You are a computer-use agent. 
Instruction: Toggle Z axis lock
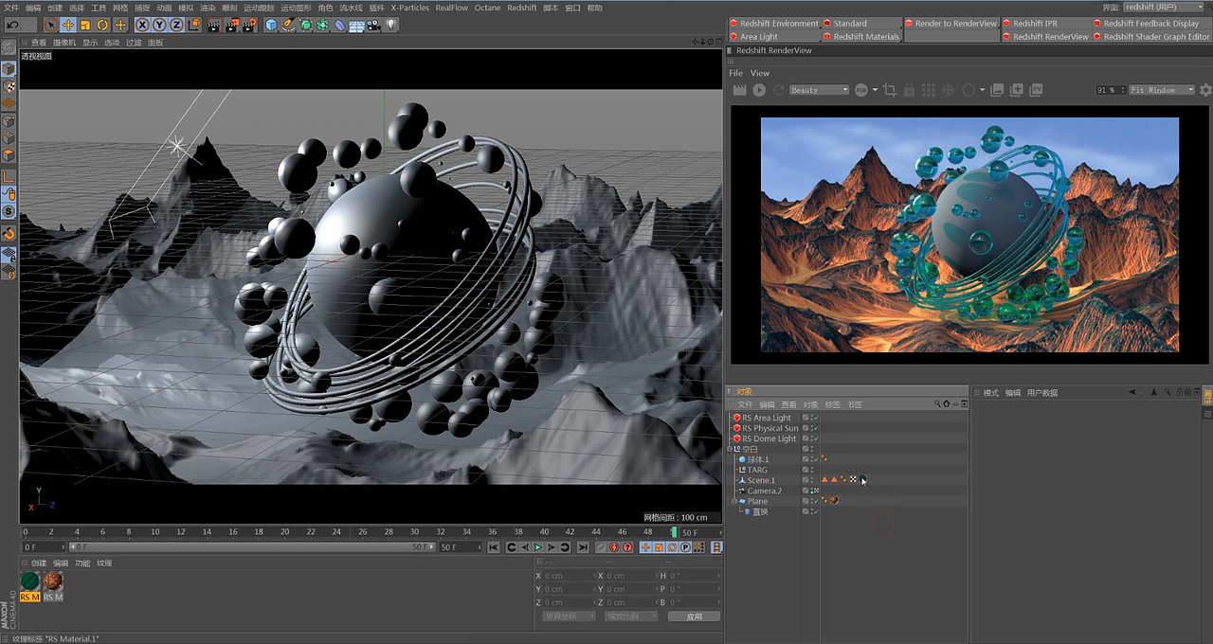click(176, 25)
